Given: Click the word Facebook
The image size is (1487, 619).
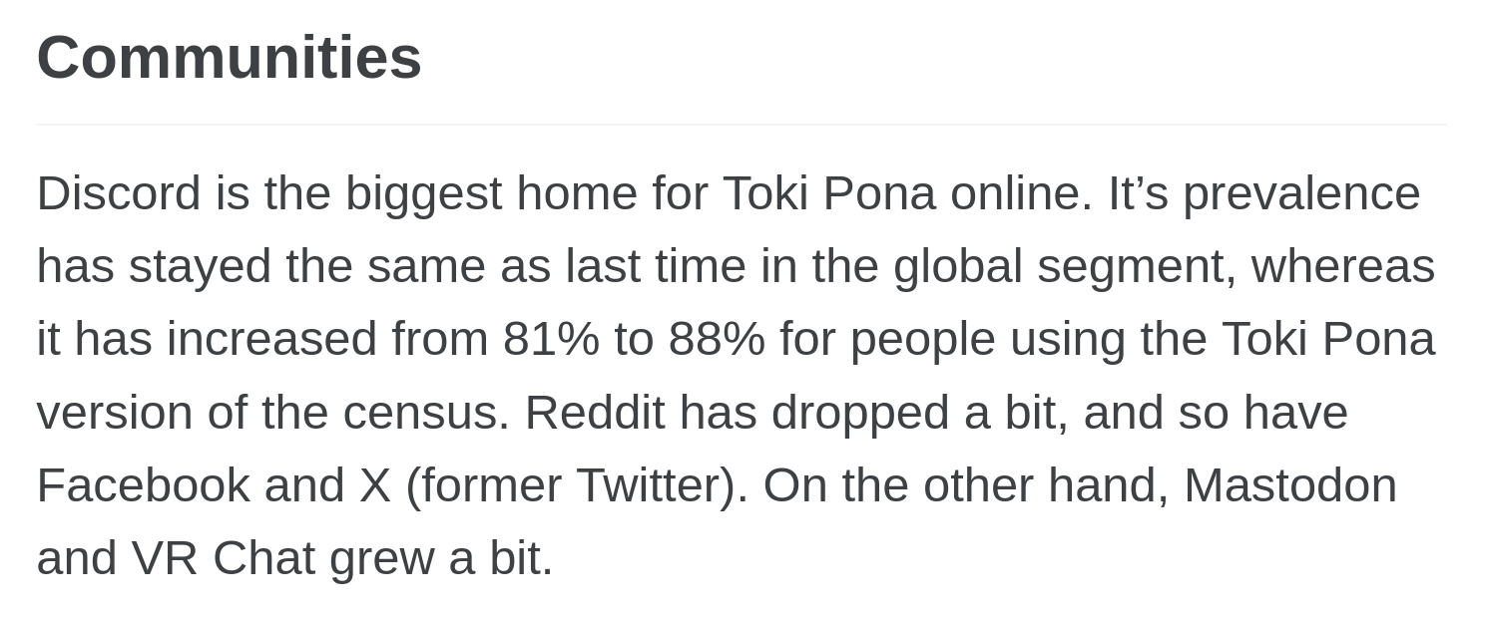Looking at the screenshot, I should tap(143, 484).
